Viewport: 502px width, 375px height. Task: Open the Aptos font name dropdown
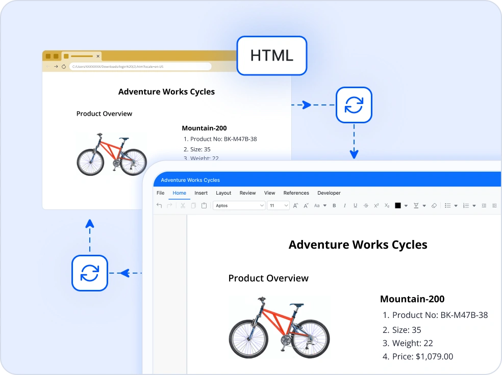pyautogui.click(x=239, y=206)
